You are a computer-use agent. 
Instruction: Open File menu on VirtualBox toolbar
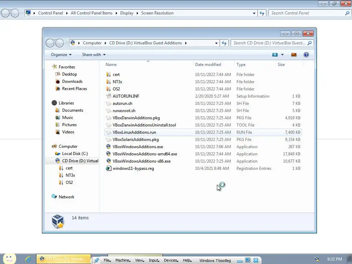point(107,260)
